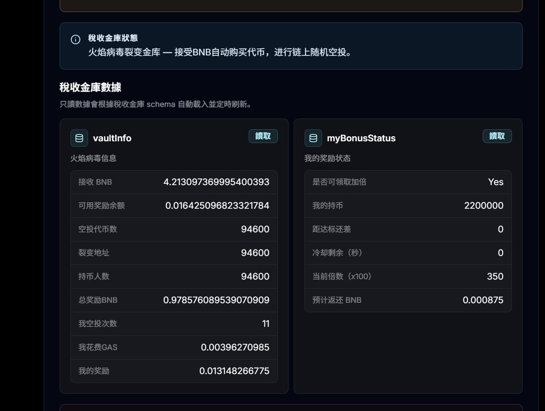Click the 总奖励BNB label
The image size is (545, 411).
[x=98, y=300]
